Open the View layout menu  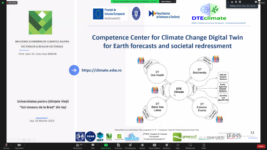261,3
